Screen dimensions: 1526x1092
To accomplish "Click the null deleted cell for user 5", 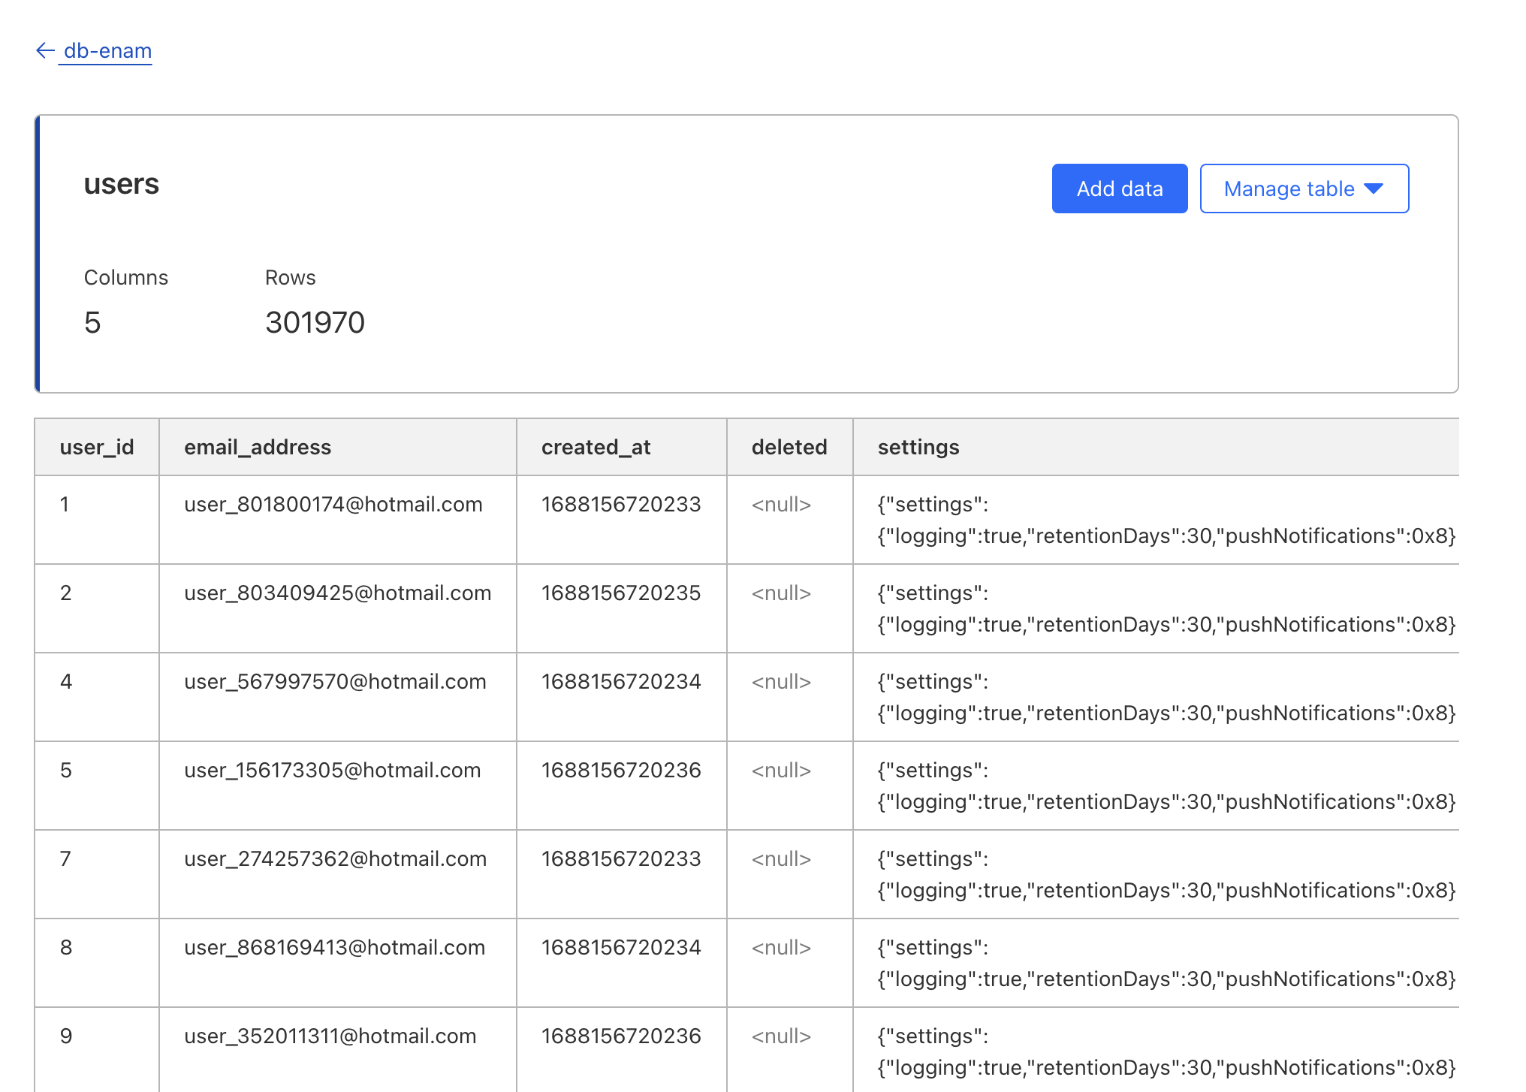I will click(781, 770).
